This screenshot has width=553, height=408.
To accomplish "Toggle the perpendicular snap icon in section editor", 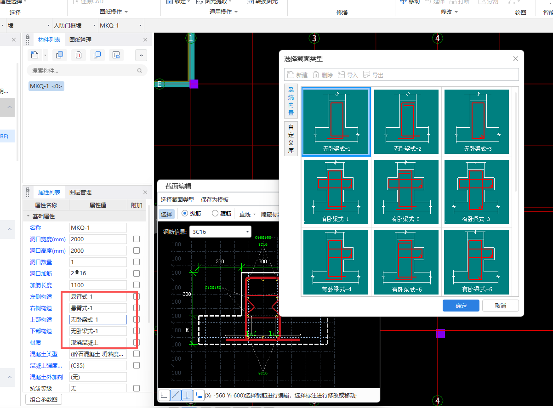I will (x=187, y=395).
